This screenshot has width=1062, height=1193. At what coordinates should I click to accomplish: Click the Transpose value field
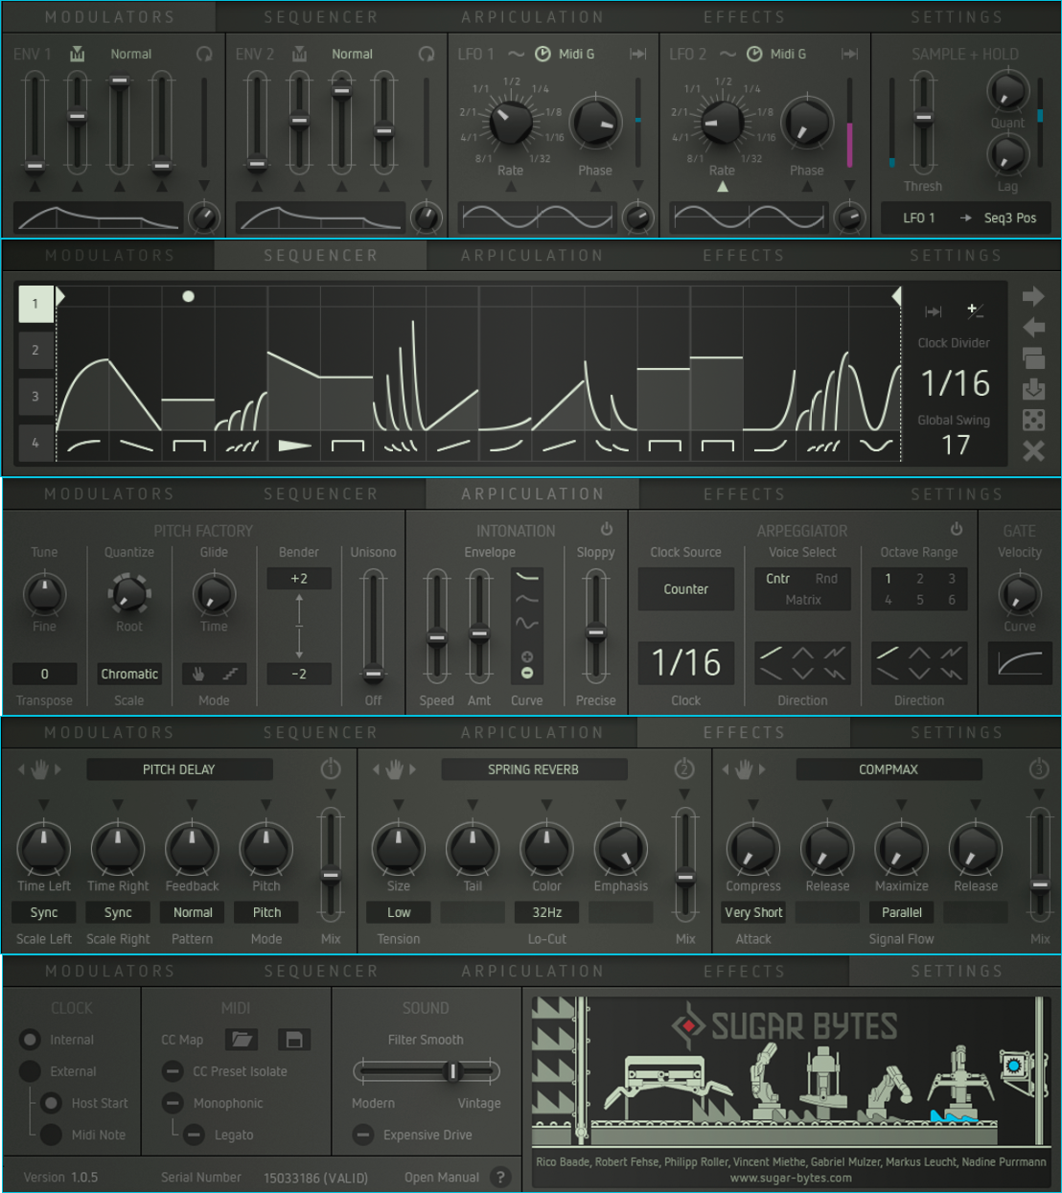tap(44, 674)
